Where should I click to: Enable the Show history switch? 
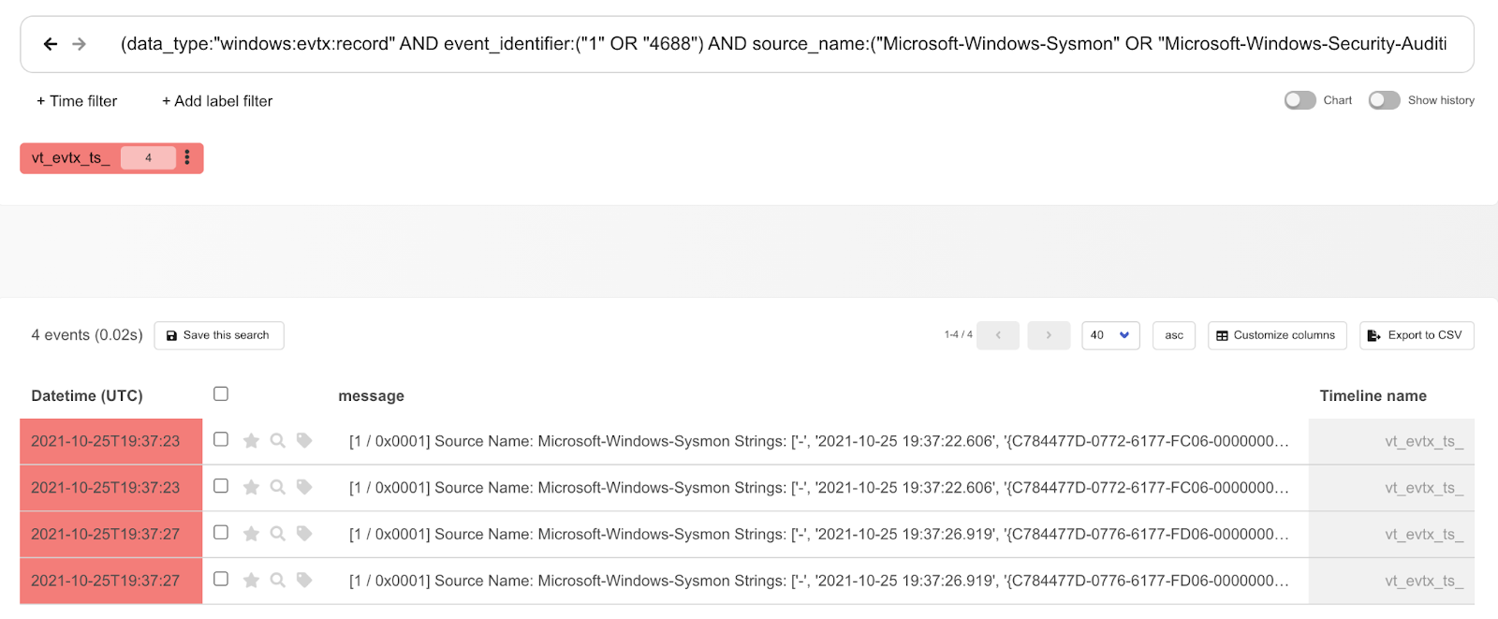[x=1384, y=100]
